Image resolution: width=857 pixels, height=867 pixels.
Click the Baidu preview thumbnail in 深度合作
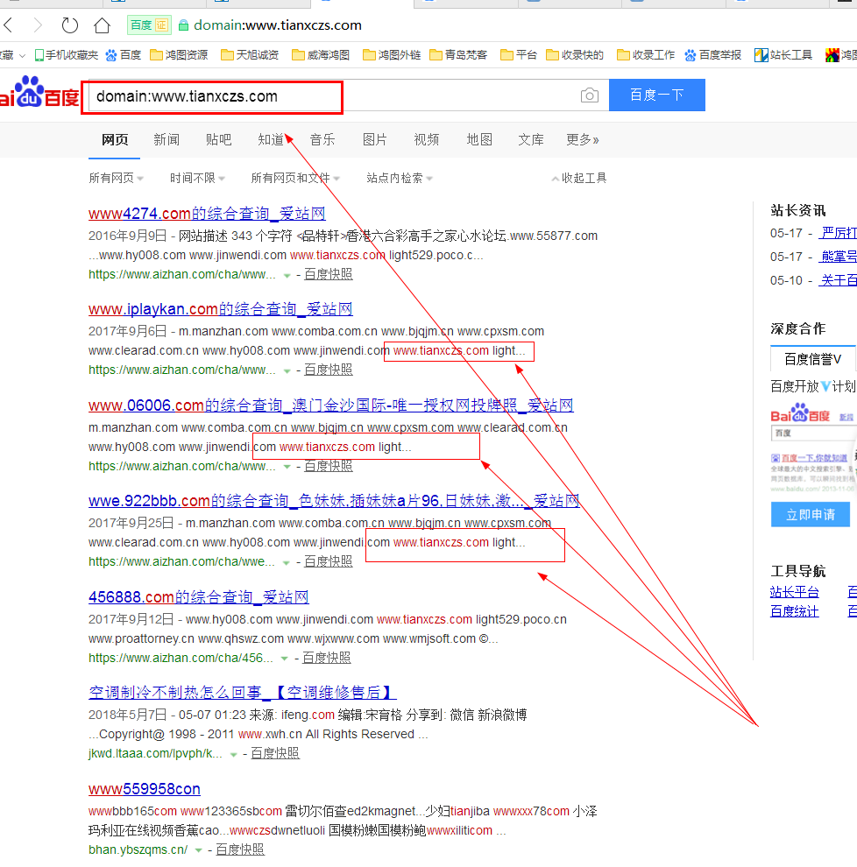click(x=813, y=448)
